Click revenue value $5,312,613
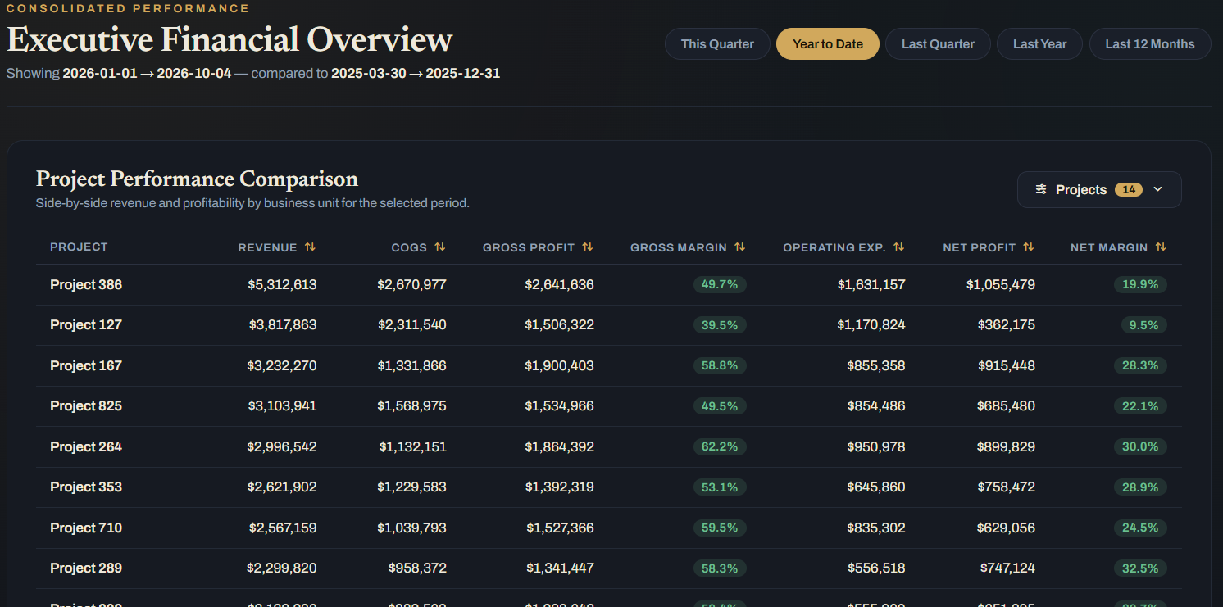The image size is (1223, 607). coord(282,285)
